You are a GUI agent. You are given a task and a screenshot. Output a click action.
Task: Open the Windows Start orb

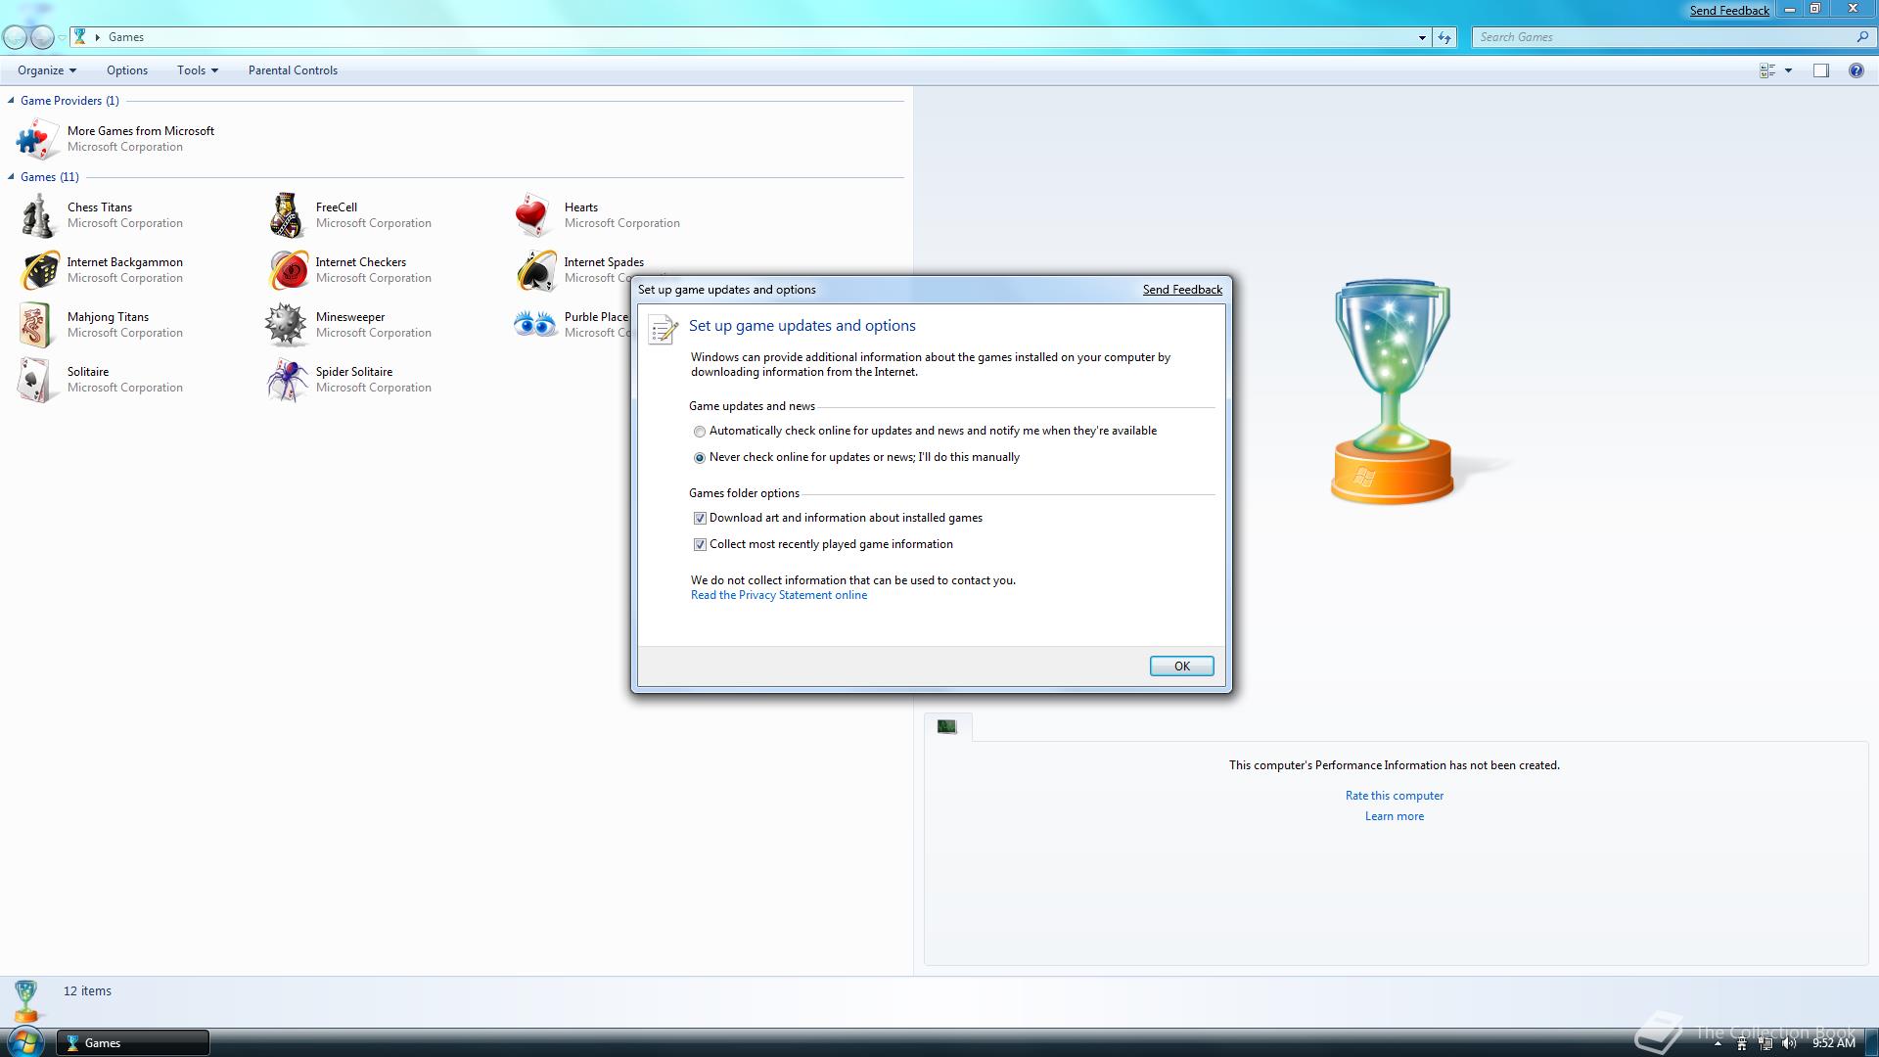click(x=24, y=1041)
